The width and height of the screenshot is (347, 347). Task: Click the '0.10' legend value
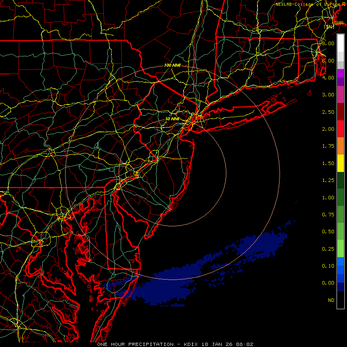pyautogui.click(x=328, y=266)
